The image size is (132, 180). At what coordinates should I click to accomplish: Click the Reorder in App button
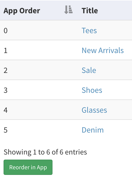point(28,167)
